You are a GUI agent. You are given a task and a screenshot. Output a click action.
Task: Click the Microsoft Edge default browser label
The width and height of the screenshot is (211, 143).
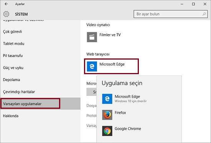tap(112, 64)
